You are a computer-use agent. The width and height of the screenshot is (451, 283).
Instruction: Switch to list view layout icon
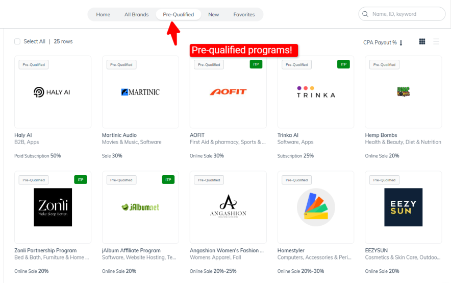click(436, 41)
